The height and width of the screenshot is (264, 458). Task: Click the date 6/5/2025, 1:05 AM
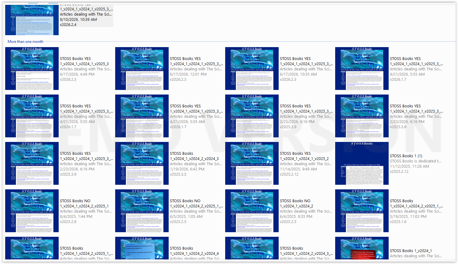(186, 216)
